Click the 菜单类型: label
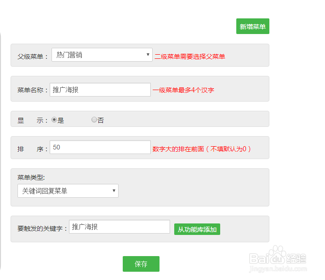Image resolution: width=325 pixels, height=280 pixels. [x=31, y=177]
